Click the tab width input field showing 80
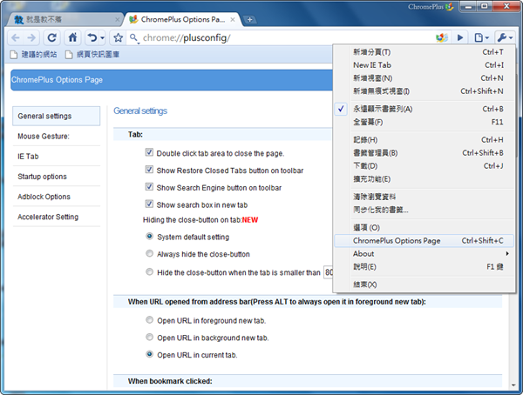 (x=329, y=272)
